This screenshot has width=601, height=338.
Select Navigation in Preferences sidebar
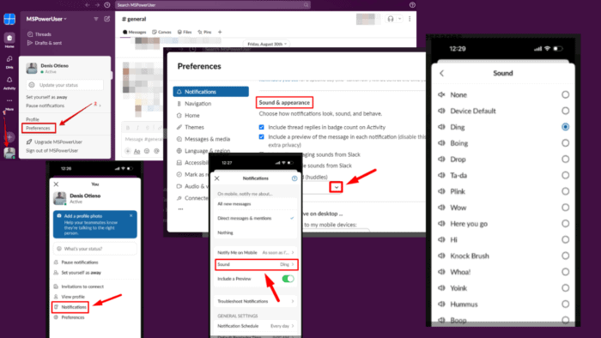click(197, 104)
